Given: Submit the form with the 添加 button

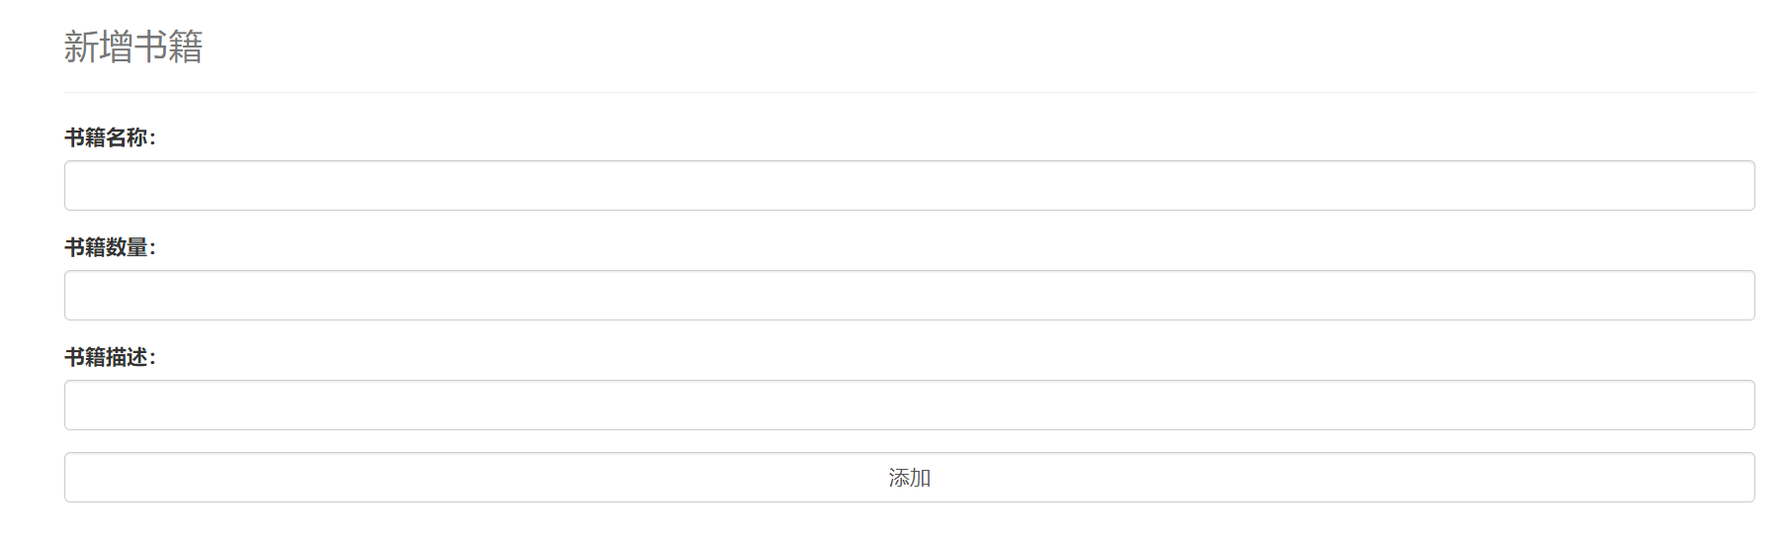Looking at the screenshot, I should coord(909,477).
